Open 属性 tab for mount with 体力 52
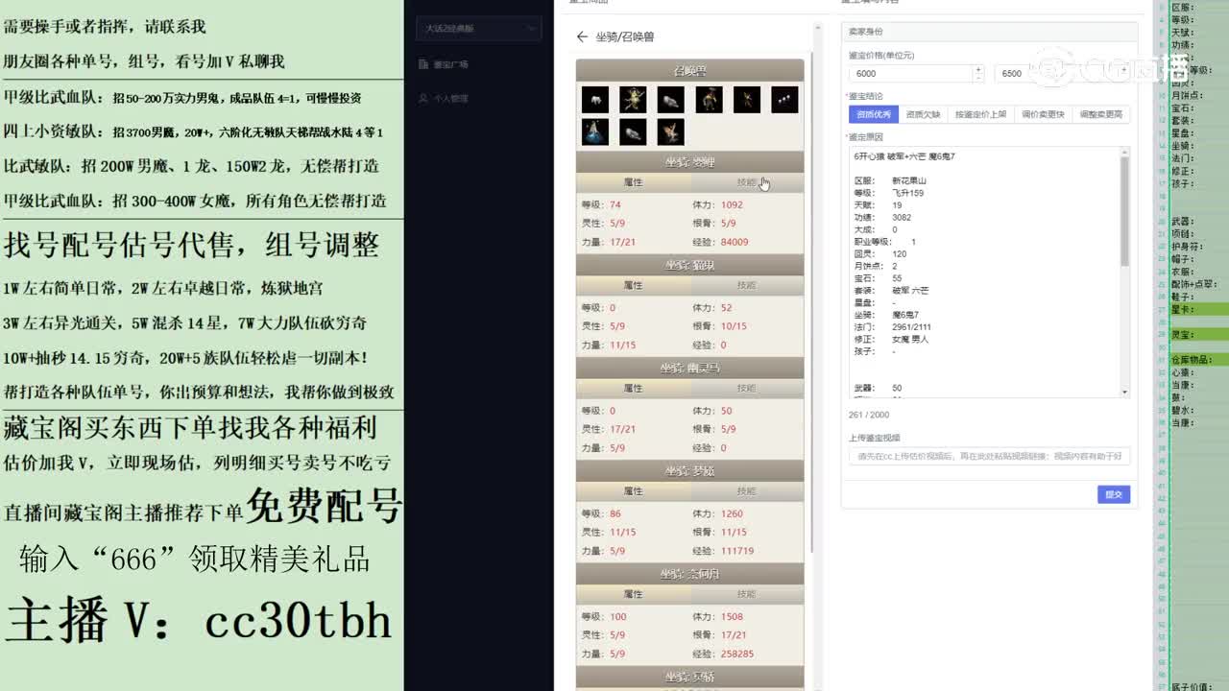Image resolution: width=1229 pixels, height=691 pixels. click(x=633, y=285)
